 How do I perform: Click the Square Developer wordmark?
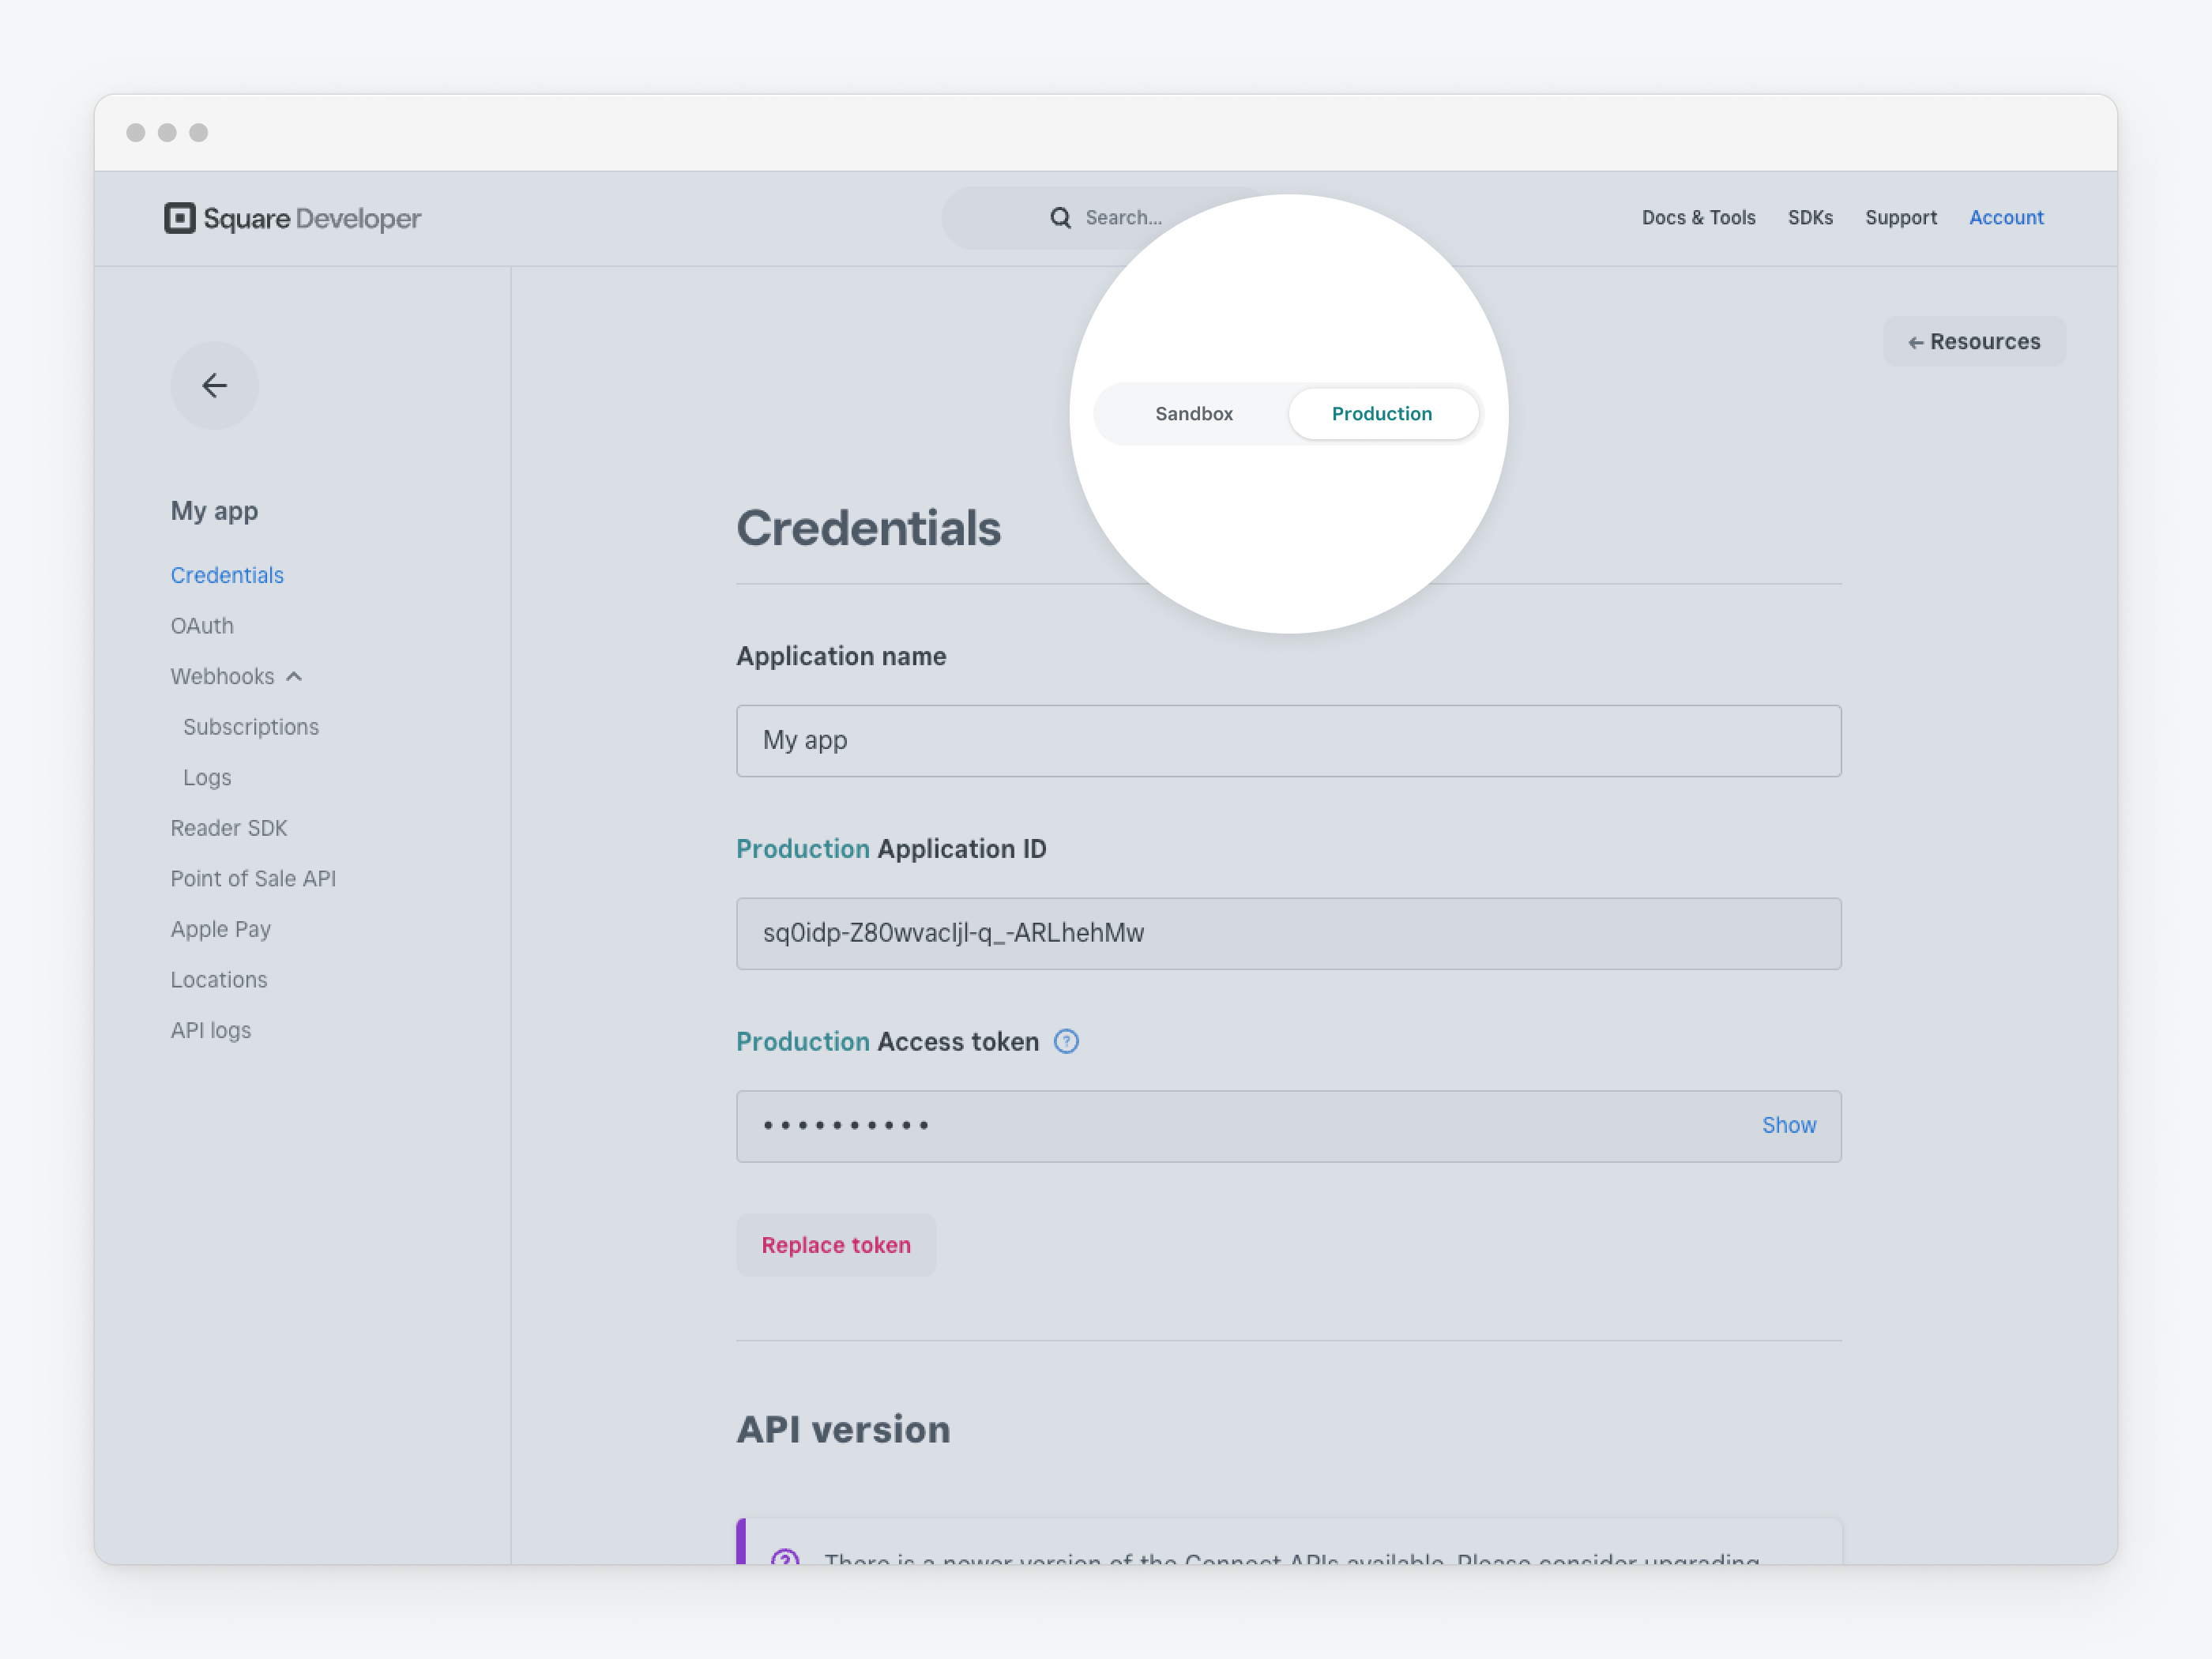pos(312,219)
